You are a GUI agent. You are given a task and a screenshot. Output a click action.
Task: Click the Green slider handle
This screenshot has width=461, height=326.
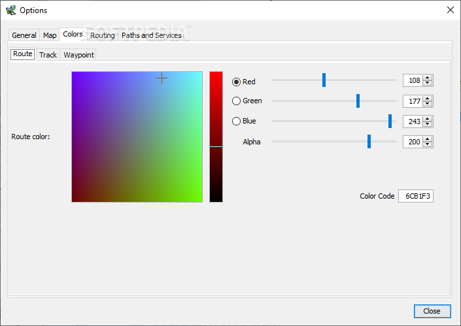[x=358, y=101]
